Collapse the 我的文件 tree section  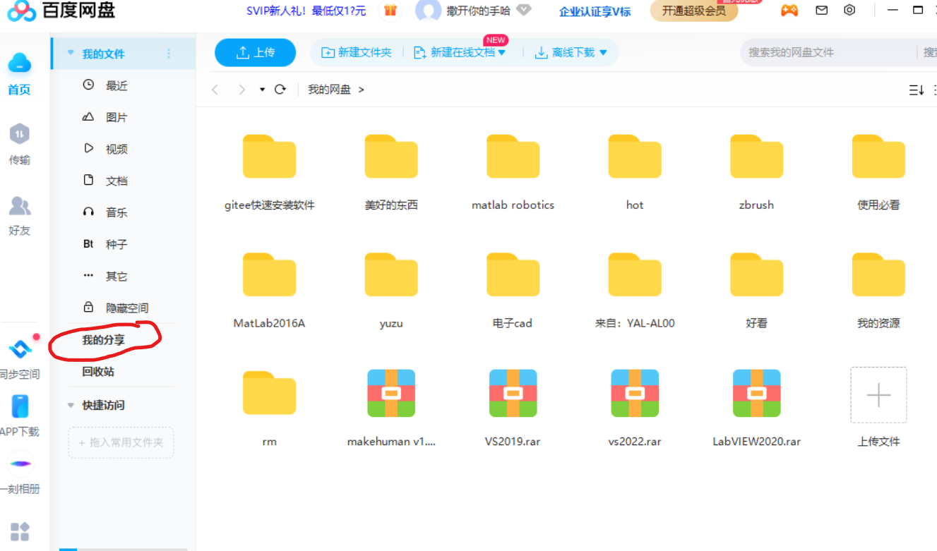71,54
